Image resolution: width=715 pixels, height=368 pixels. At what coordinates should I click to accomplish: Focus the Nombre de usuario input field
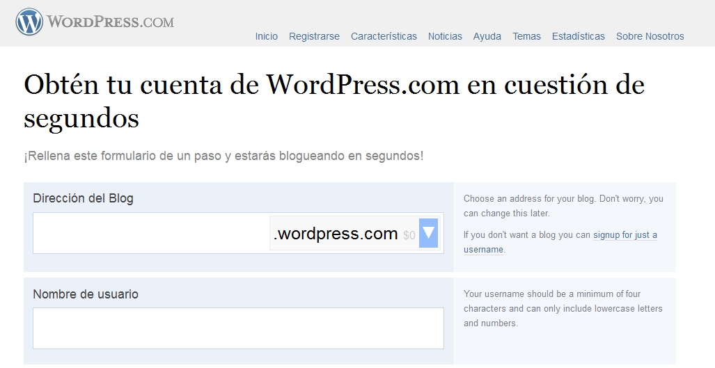click(238, 328)
